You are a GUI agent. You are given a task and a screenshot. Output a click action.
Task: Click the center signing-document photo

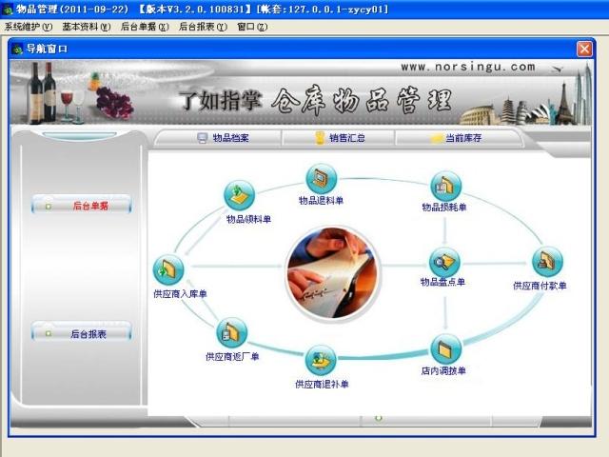332,273
